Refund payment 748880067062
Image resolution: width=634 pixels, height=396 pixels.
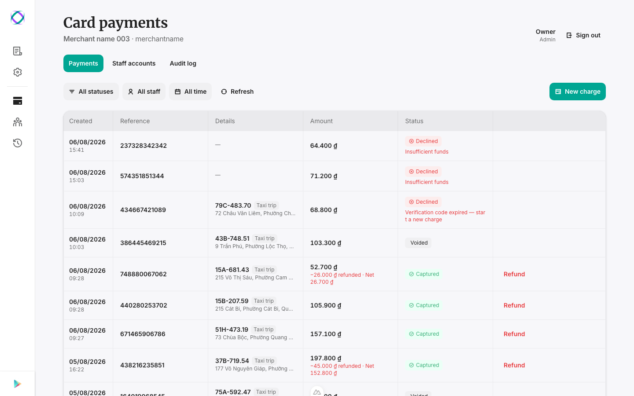[514, 274]
